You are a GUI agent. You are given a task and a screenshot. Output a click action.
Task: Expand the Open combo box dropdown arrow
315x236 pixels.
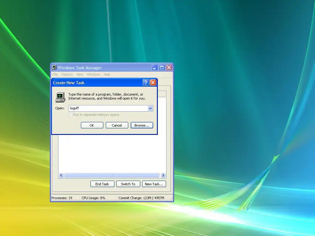coord(150,108)
